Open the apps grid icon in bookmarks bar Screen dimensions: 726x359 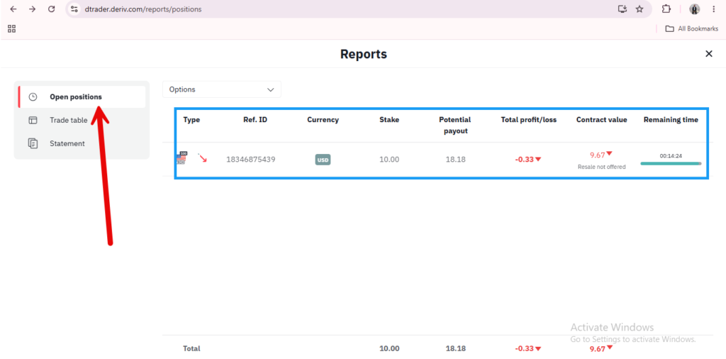point(12,28)
